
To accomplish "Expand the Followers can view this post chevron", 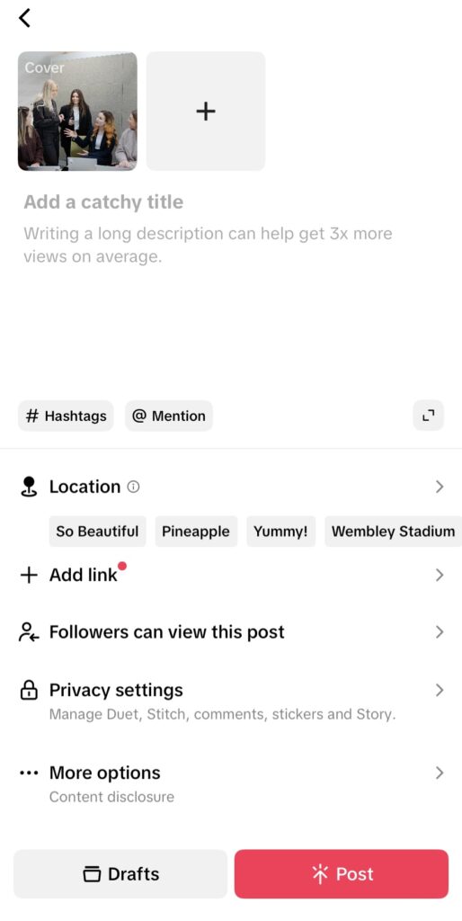I will 440,632.
